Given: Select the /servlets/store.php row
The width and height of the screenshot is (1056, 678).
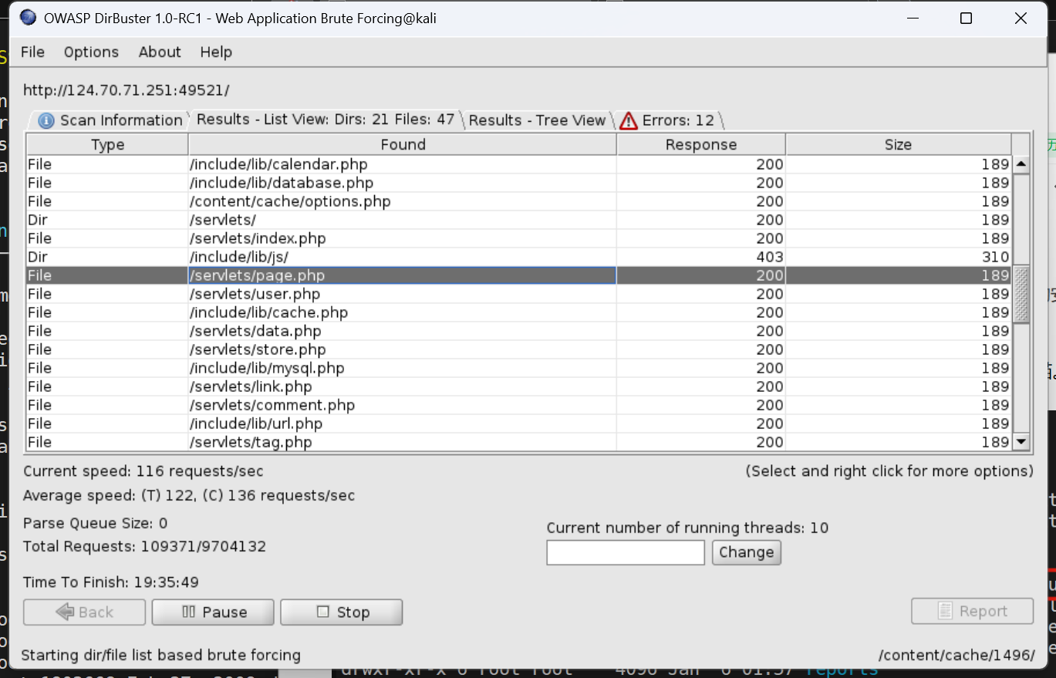Looking at the screenshot, I should point(518,349).
